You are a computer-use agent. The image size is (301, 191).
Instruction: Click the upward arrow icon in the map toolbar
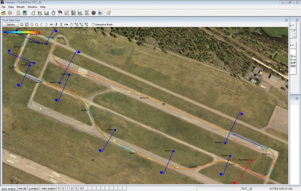pos(57,25)
